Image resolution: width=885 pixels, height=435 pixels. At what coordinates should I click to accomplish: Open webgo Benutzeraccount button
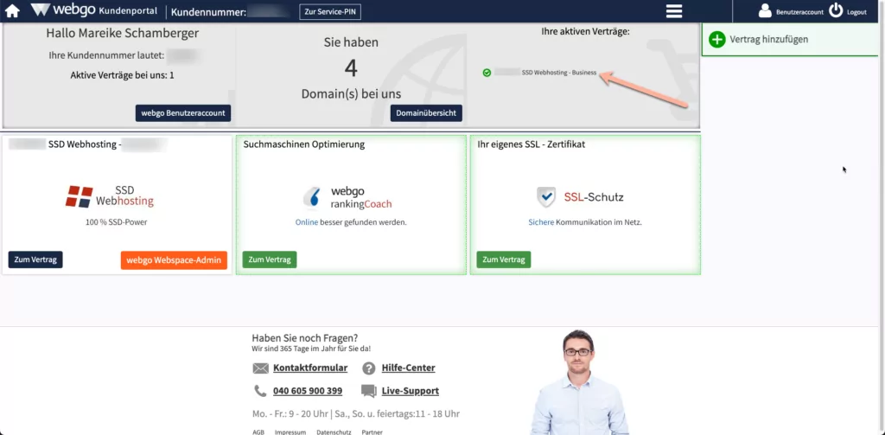click(x=183, y=113)
